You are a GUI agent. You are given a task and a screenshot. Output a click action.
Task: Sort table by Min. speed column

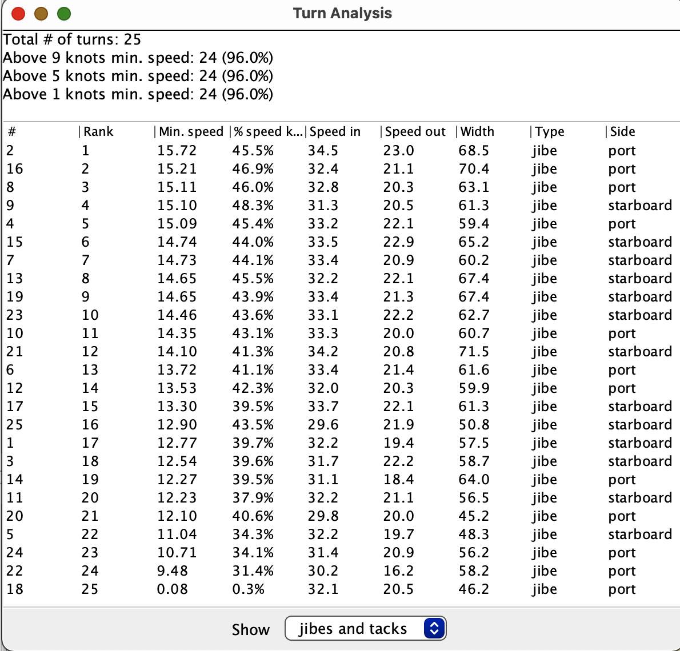click(x=191, y=132)
